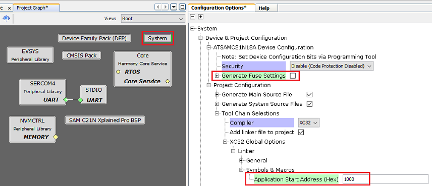Select the CMSIS Pack block
The width and height of the screenshot is (432, 186).
pyautogui.click(x=82, y=55)
